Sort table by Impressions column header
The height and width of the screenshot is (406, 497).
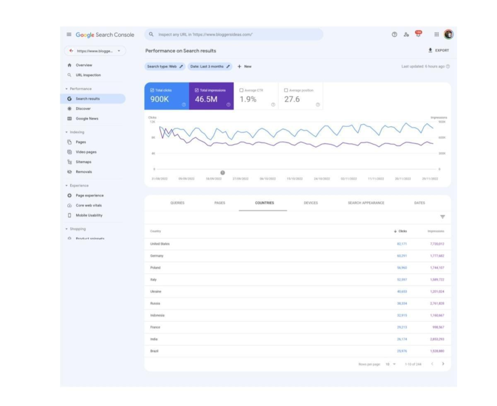(436, 231)
